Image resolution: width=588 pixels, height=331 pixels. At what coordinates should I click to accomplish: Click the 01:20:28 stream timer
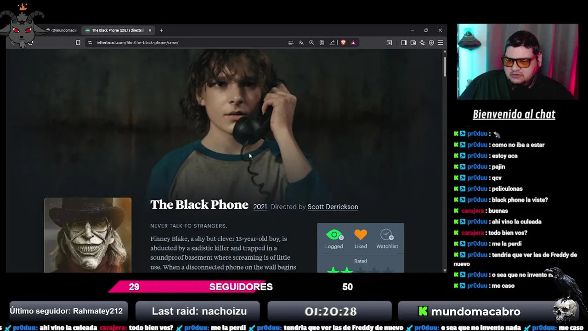pyautogui.click(x=330, y=311)
